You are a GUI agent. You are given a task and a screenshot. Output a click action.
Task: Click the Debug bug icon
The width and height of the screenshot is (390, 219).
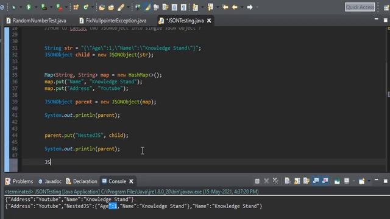tap(13, 7)
